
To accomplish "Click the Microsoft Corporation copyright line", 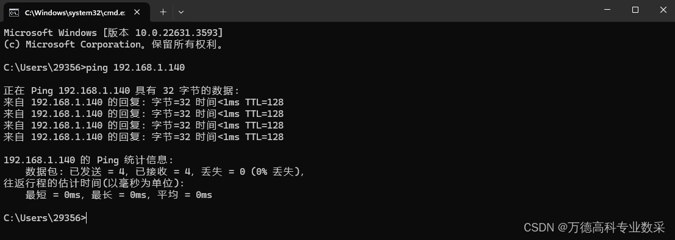I will [113, 44].
